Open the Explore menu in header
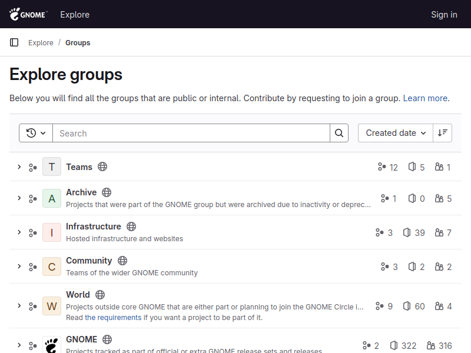Image resolution: width=471 pixels, height=353 pixels. click(x=75, y=14)
